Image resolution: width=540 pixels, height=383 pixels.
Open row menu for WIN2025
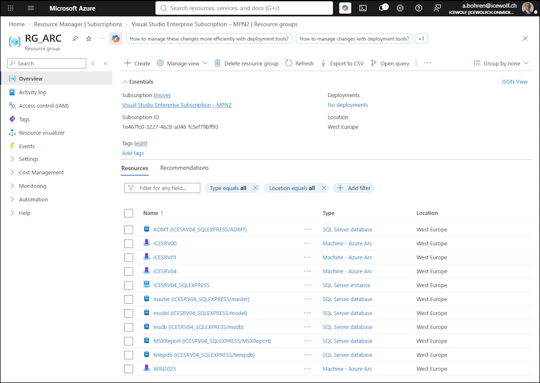click(x=308, y=368)
